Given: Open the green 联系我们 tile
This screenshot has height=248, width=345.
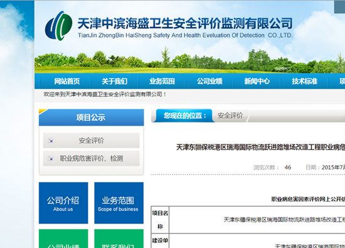Looking at the screenshot, I should (119, 239).
